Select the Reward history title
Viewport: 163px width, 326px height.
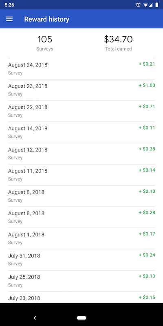47,19
